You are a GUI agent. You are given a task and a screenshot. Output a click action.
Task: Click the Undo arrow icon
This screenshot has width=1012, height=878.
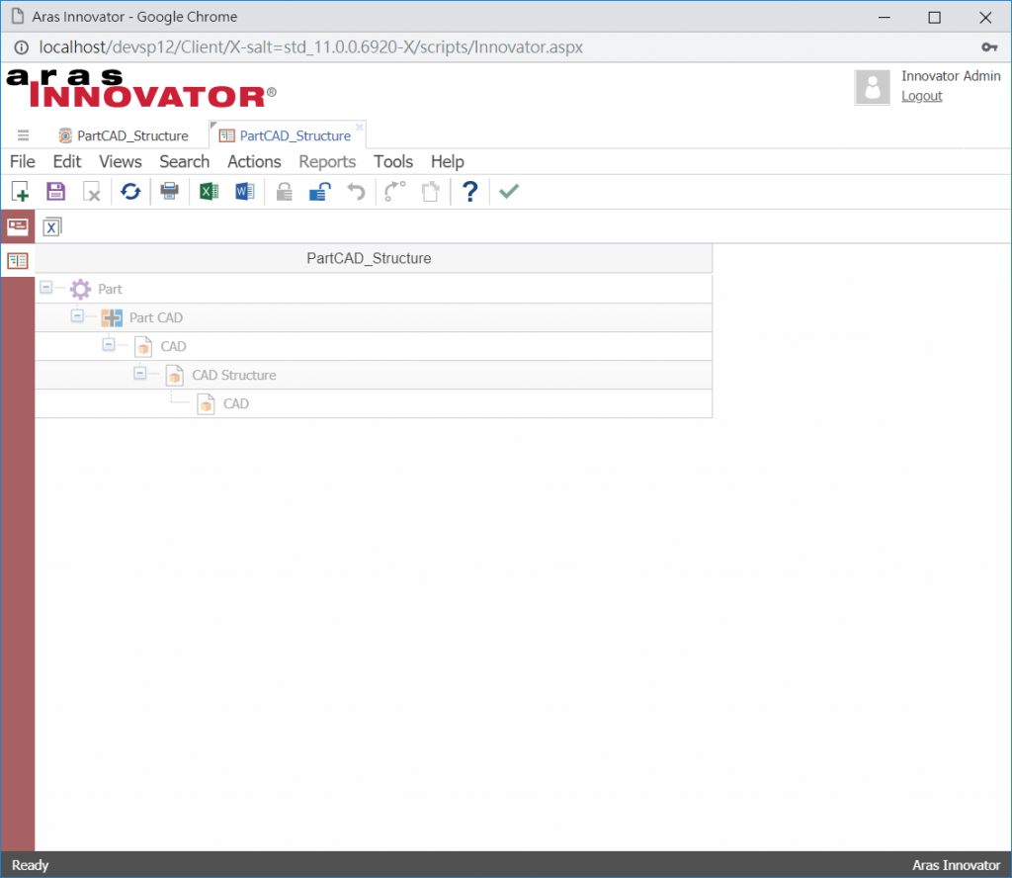coord(356,192)
